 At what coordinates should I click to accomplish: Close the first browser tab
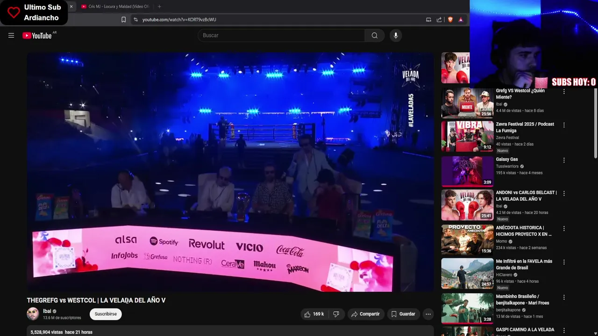tap(71, 7)
